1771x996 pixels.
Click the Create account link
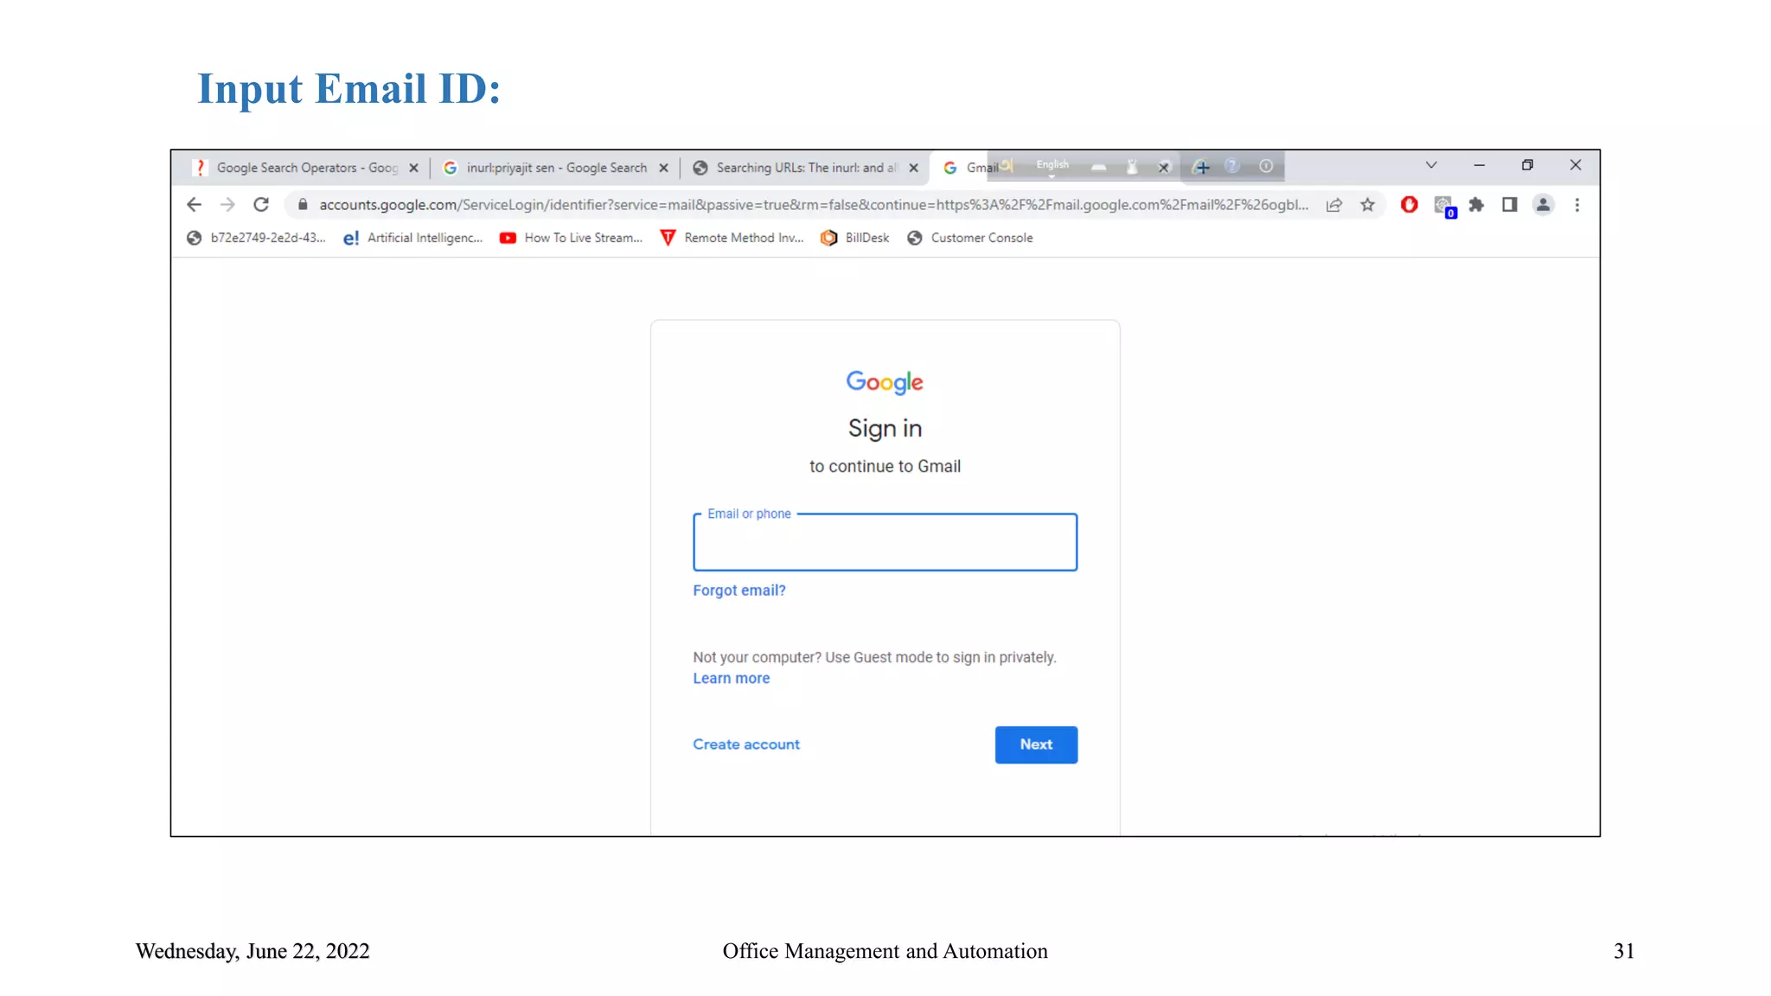[746, 744]
